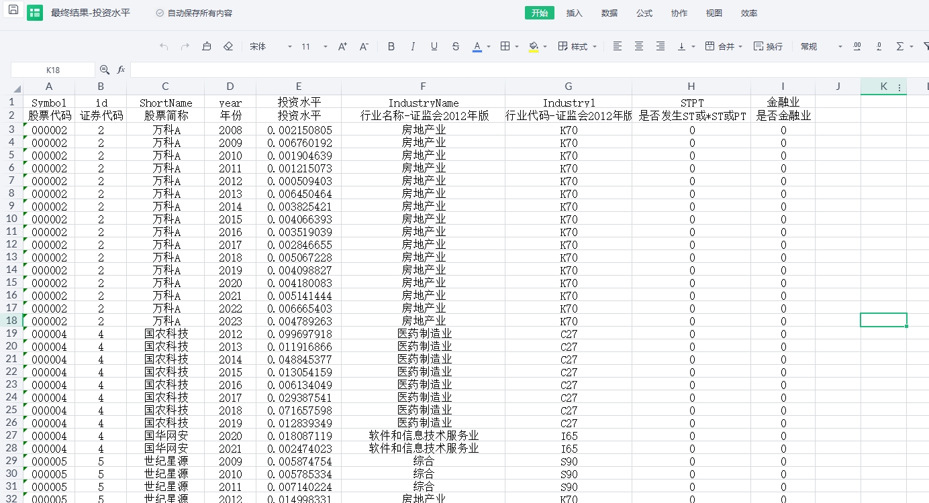Click the value 0.099697918 cell
929x503 pixels.
[x=299, y=333]
